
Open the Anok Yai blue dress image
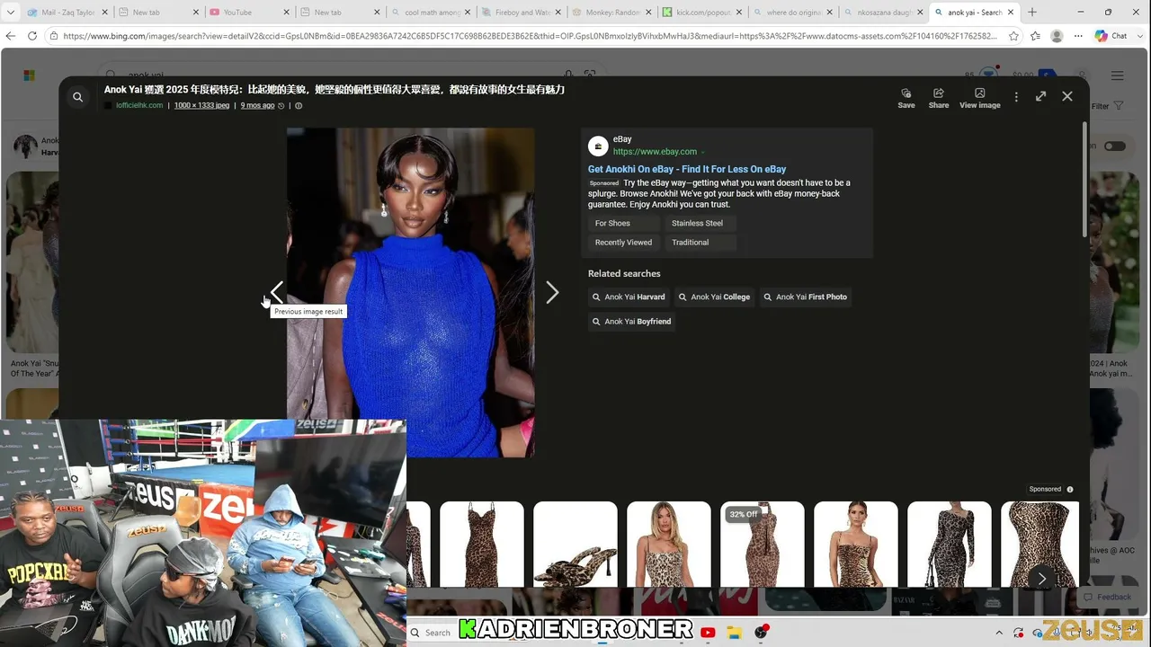411,292
